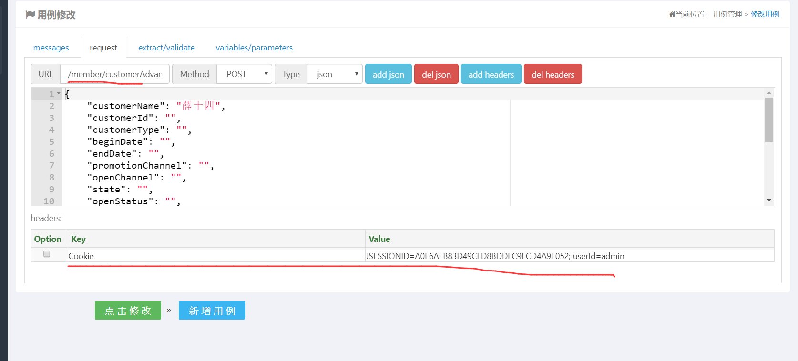Click the "customerName" line in editor
798x361 pixels.
[156, 106]
